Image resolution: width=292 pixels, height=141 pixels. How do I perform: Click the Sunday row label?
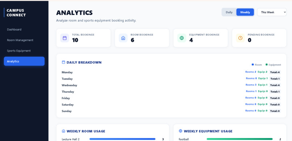tap(67, 111)
